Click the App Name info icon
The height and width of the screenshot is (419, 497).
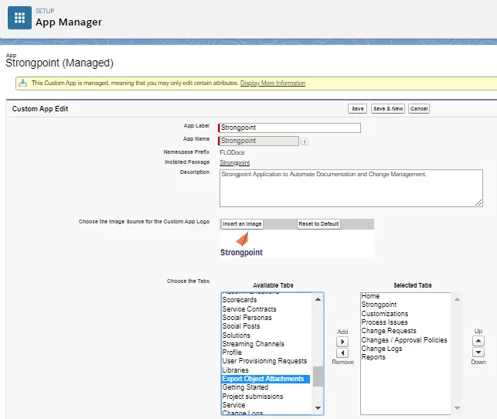pyautogui.click(x=305, y=141)
